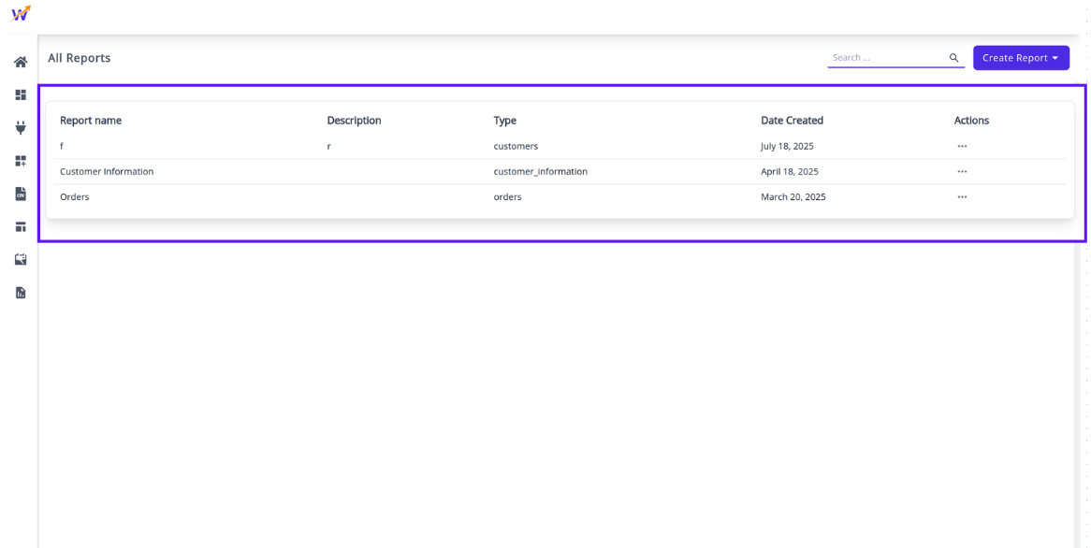Open the dashboard grid icon
The image size is (1091, 548).
[21, 95]
